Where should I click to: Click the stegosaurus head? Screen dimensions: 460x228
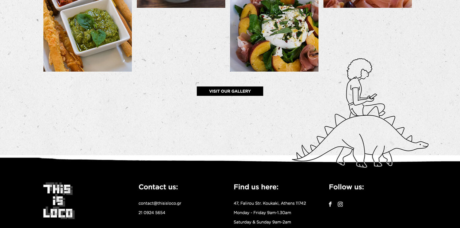point(420,145)
